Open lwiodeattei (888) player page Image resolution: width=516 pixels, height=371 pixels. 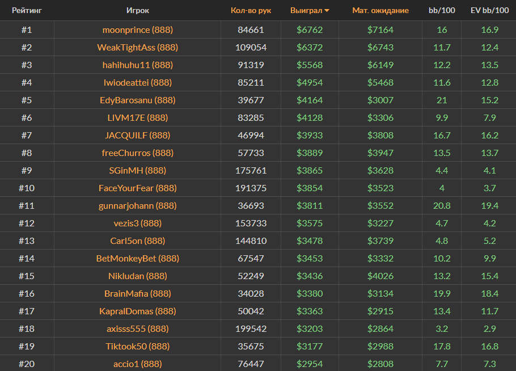point(138,82)
